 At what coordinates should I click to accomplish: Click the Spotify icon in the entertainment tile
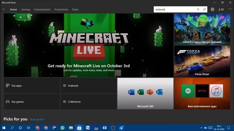188,91
